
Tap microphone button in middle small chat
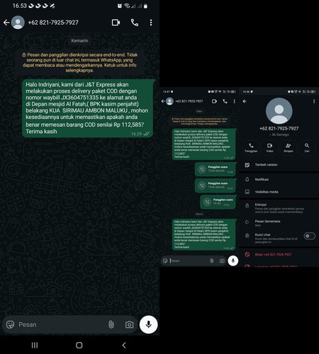point(233,261)
